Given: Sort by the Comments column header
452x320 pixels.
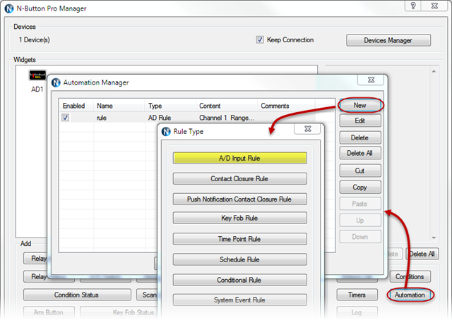Looking at the screenshot, I should tap(286, 106).
